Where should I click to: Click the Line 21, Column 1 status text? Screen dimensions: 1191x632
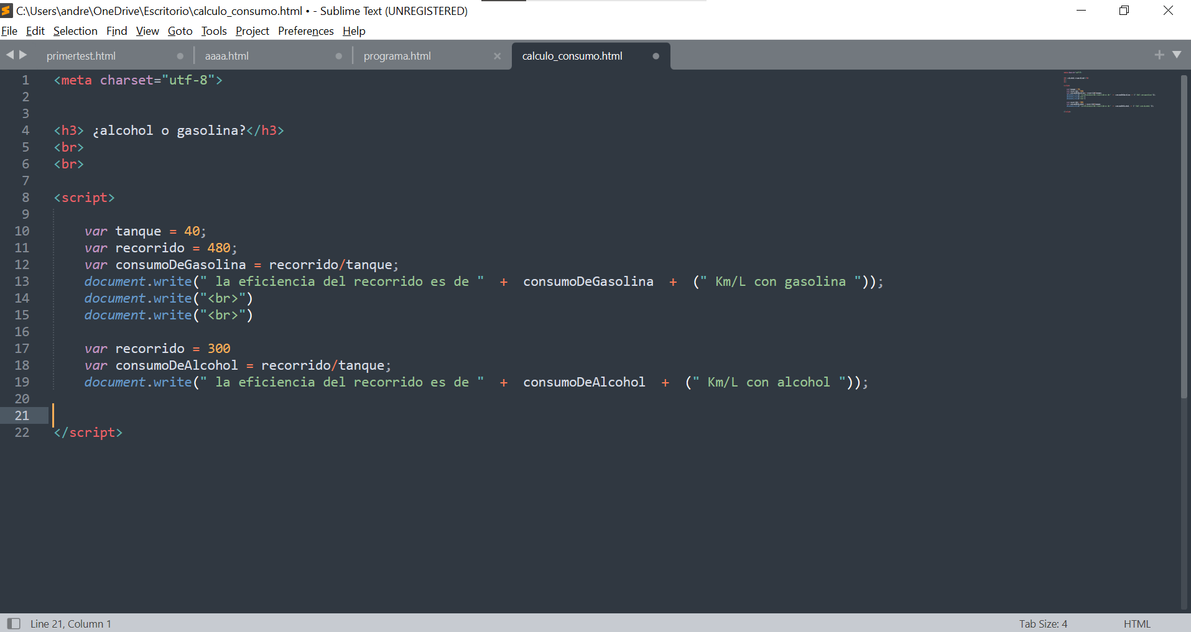[71, 623]
